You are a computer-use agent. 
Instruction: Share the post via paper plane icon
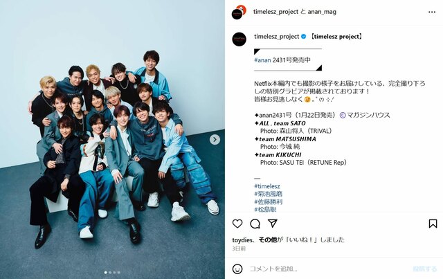[x=272, y=224]
